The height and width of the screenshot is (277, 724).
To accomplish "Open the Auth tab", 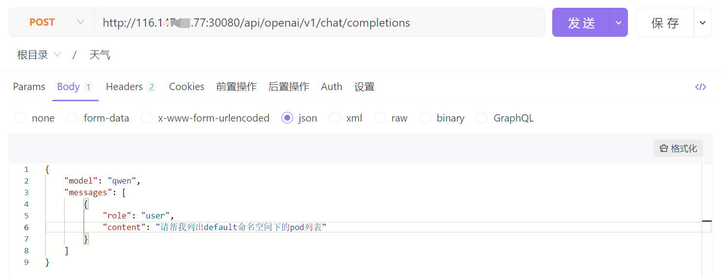I will coord(331,87).
